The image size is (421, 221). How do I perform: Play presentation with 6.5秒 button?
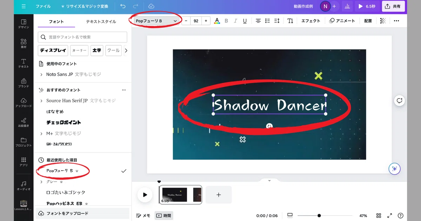pos(367,6)
